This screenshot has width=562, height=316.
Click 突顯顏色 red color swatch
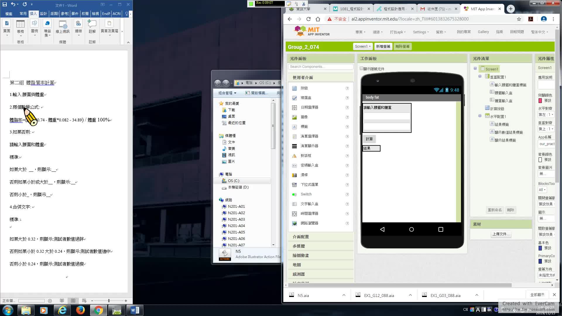click(540, 101)
